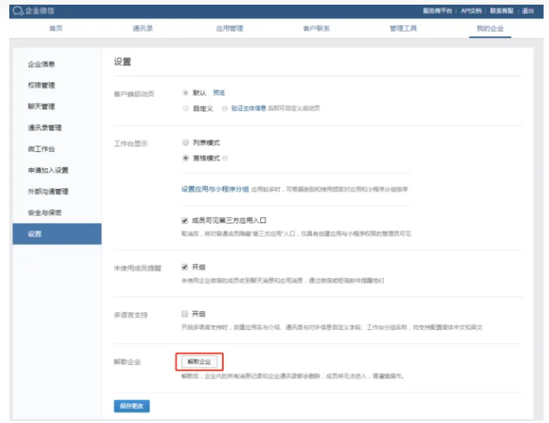Open the 应用管理 tab
The height and width of the screenshot is (423, 549).
(229, 29)
